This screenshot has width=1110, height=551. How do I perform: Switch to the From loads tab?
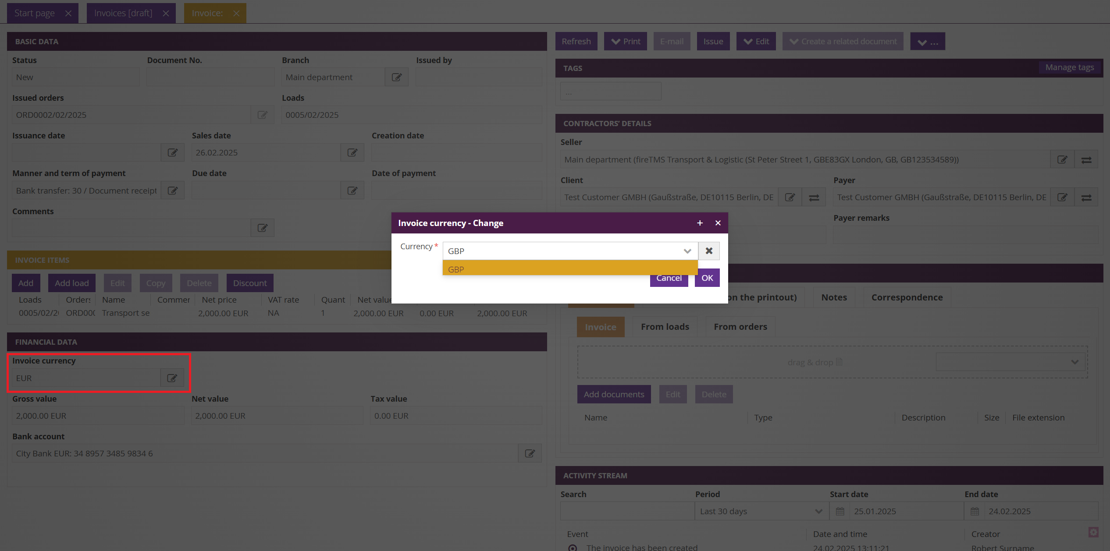point(665,327)
